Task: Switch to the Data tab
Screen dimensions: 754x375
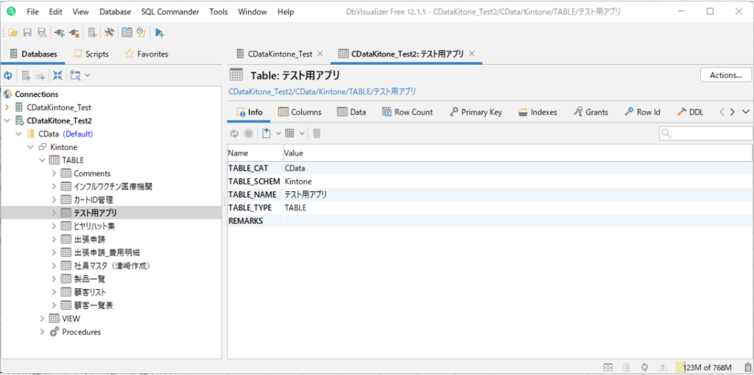Action: click(x=351, y=112)
